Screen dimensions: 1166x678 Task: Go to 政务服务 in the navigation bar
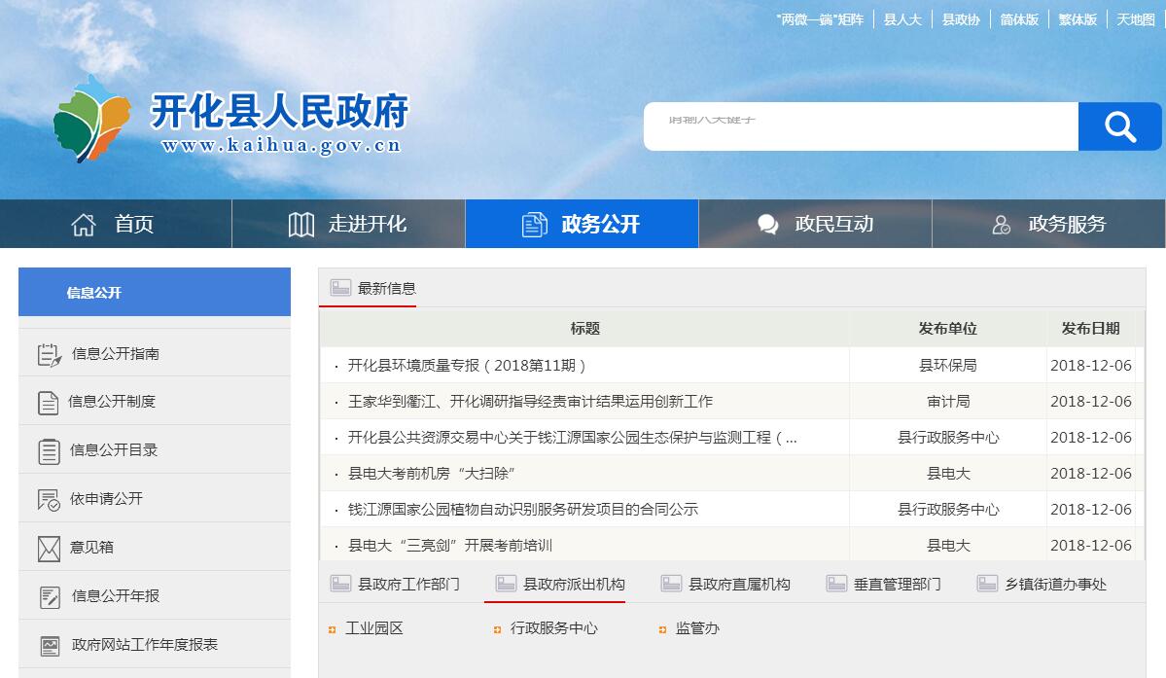(1048, 225)
